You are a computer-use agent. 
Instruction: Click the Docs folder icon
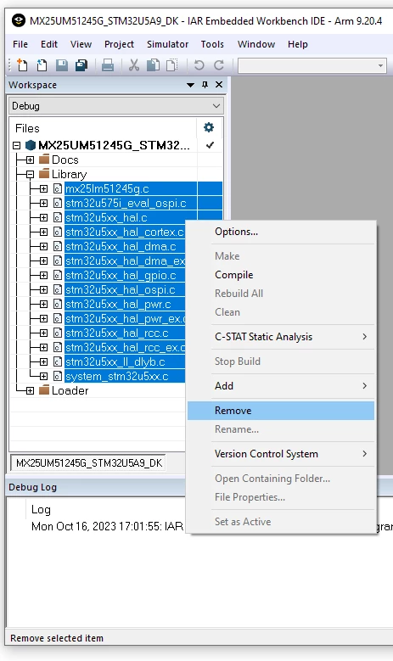(44, 160)
